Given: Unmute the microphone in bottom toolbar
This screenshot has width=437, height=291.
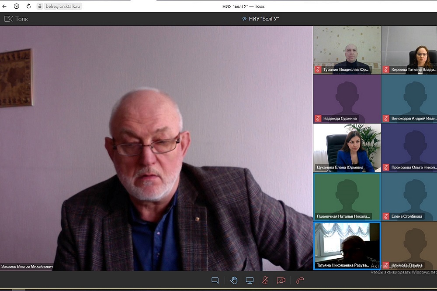Looking at the screenshot, I should point(265,281).
